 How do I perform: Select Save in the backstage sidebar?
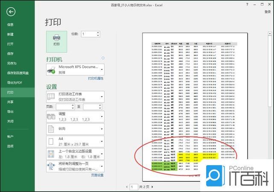click(x=10, y=54)
